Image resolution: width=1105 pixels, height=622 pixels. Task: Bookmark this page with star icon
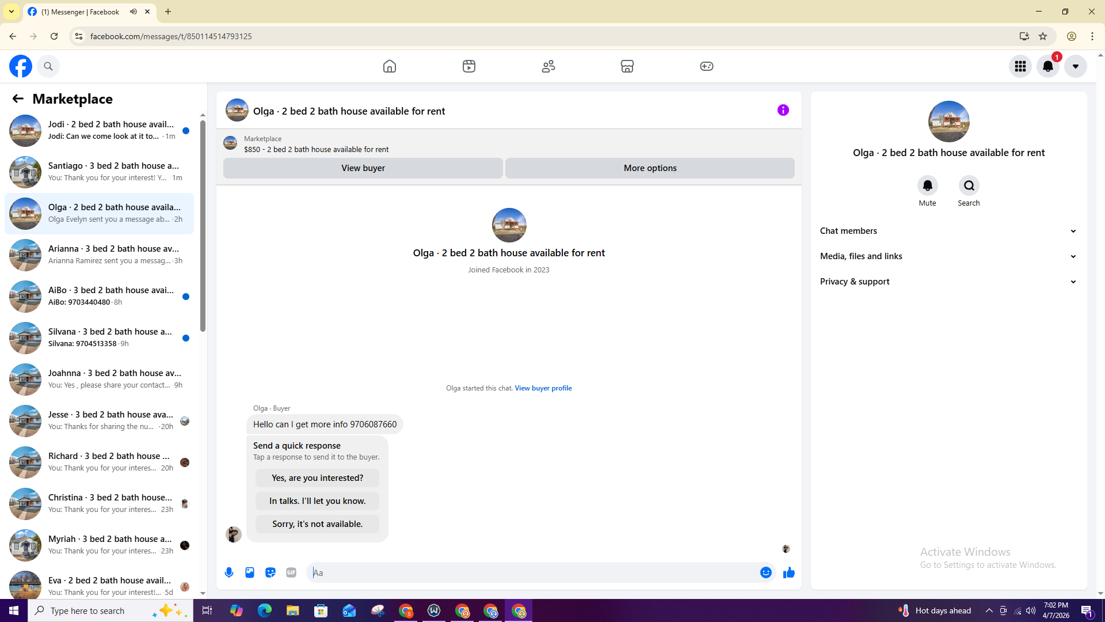click(1043, 36)
